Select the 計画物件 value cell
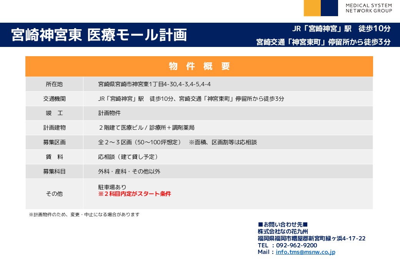Image resolution: width=400 pixels, height=277 pixels. pos(109,113)
